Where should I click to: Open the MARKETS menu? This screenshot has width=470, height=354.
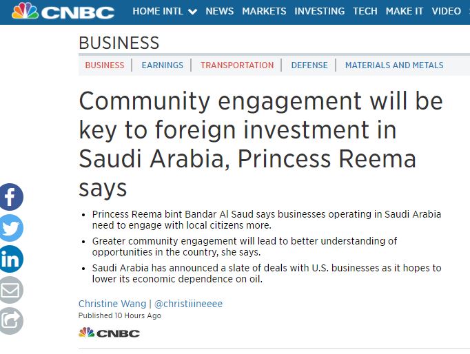click(x=264, y=11)
